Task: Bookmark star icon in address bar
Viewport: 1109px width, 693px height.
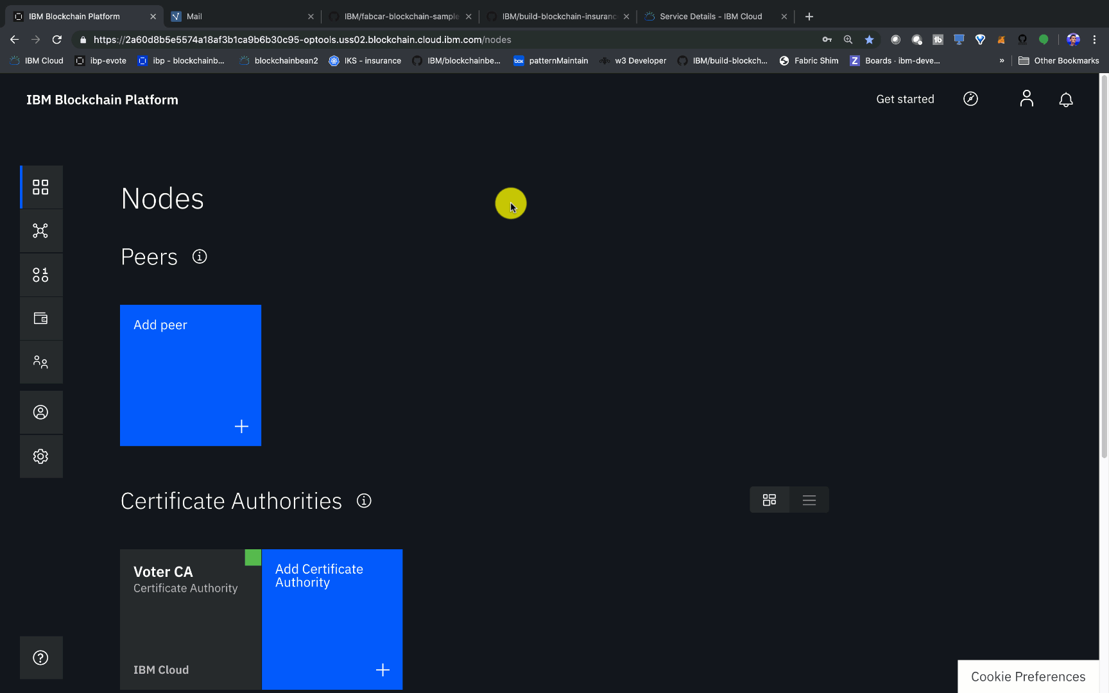Action: pyautogui.click(x=869, y=40)
